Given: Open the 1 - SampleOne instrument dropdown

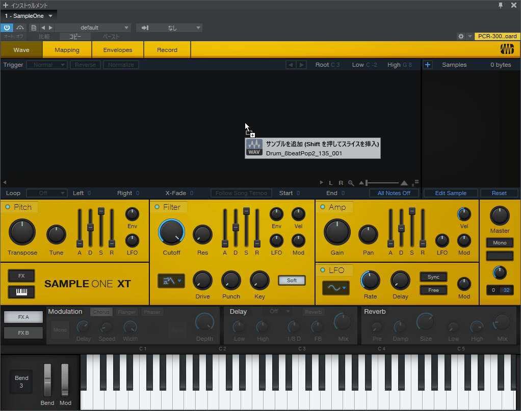Looking at the screenshot, I should click(29, 16).
